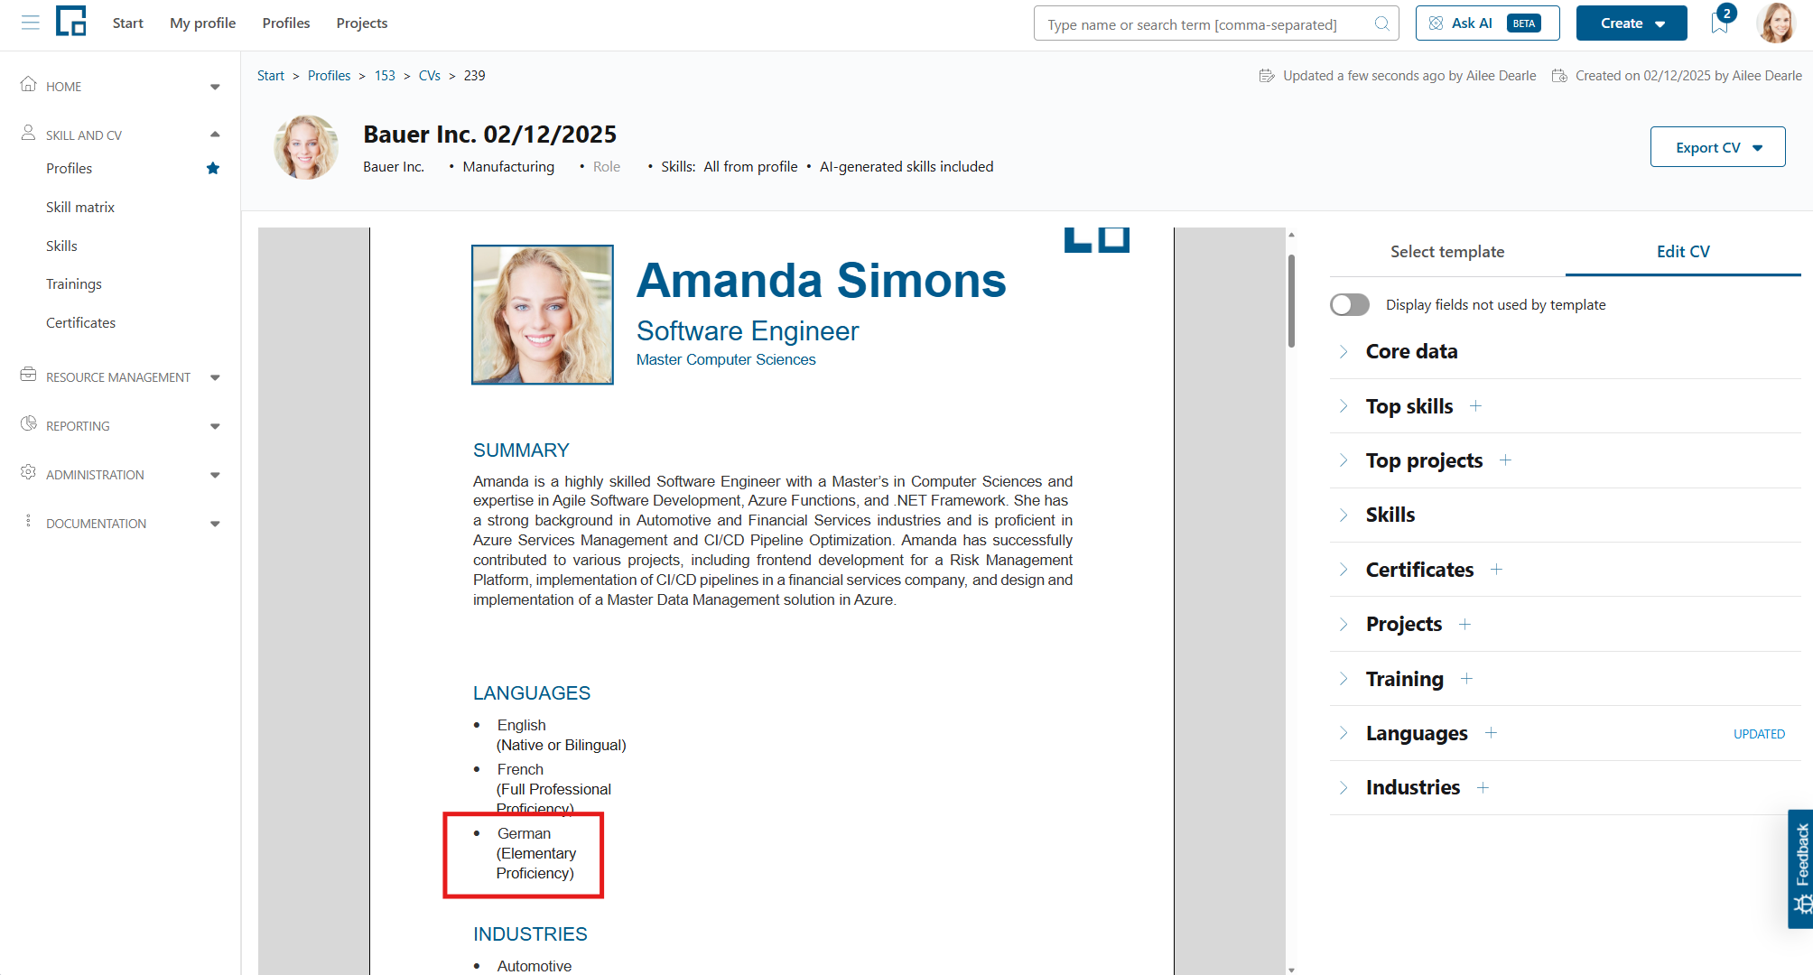Expand the Certificates section chevron

point(1343,570)
